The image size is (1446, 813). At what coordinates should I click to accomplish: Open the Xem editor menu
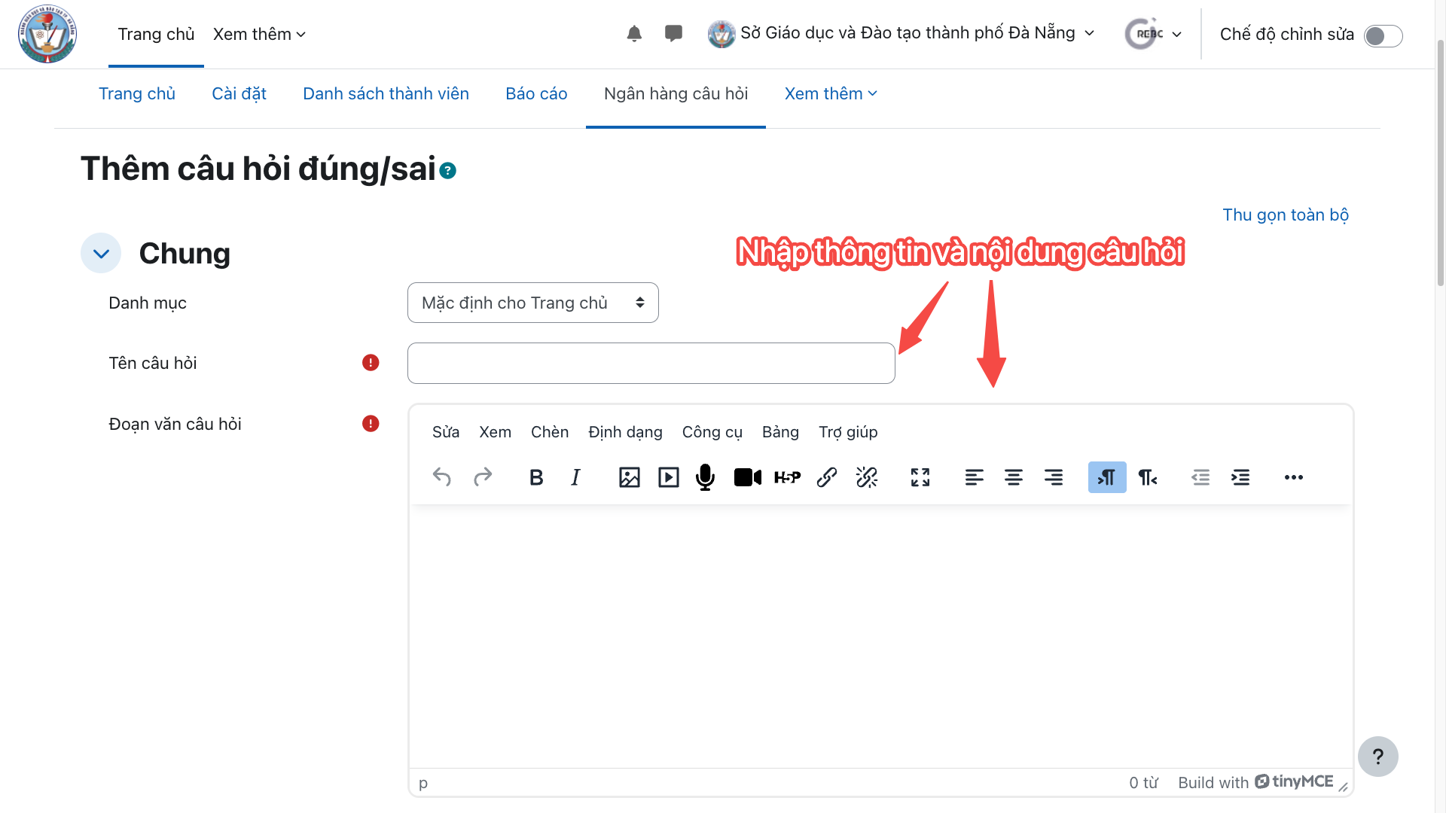tap(496, 432)
